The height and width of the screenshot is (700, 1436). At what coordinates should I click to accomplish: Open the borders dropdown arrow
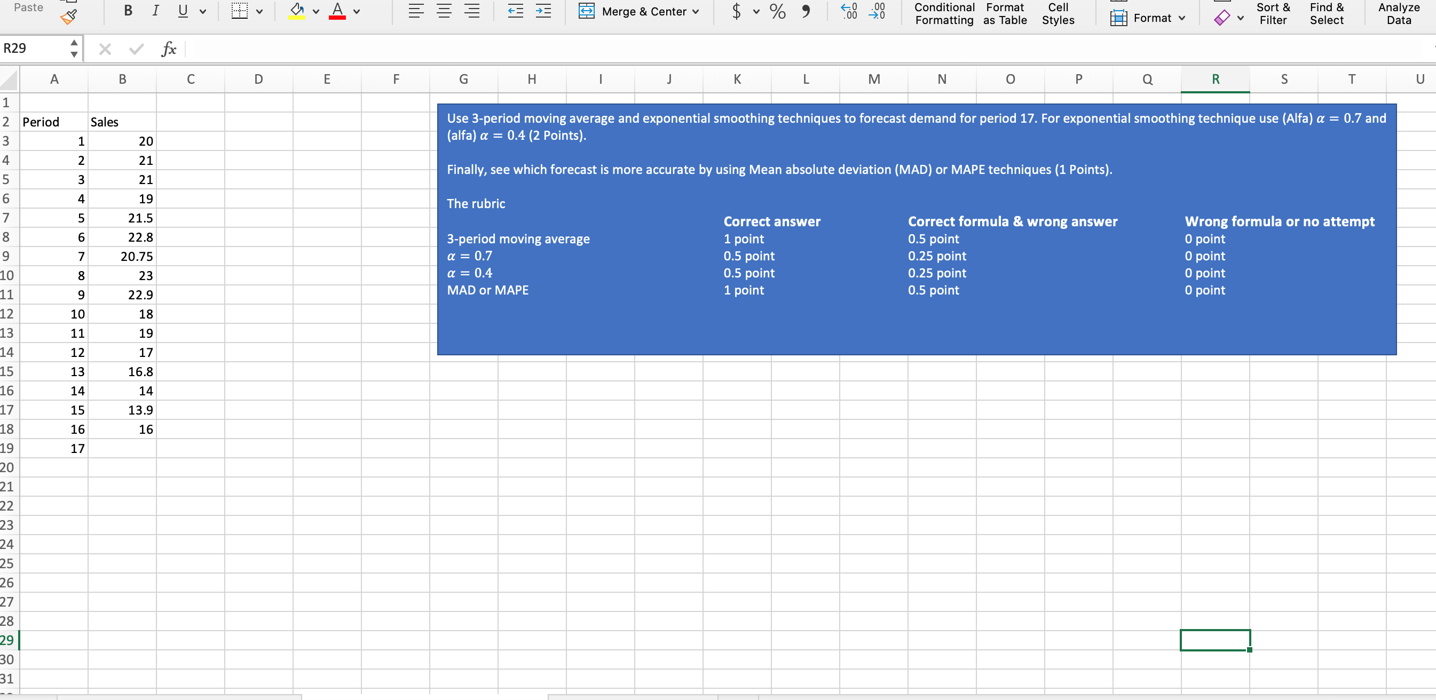click(x=259, y=11)
